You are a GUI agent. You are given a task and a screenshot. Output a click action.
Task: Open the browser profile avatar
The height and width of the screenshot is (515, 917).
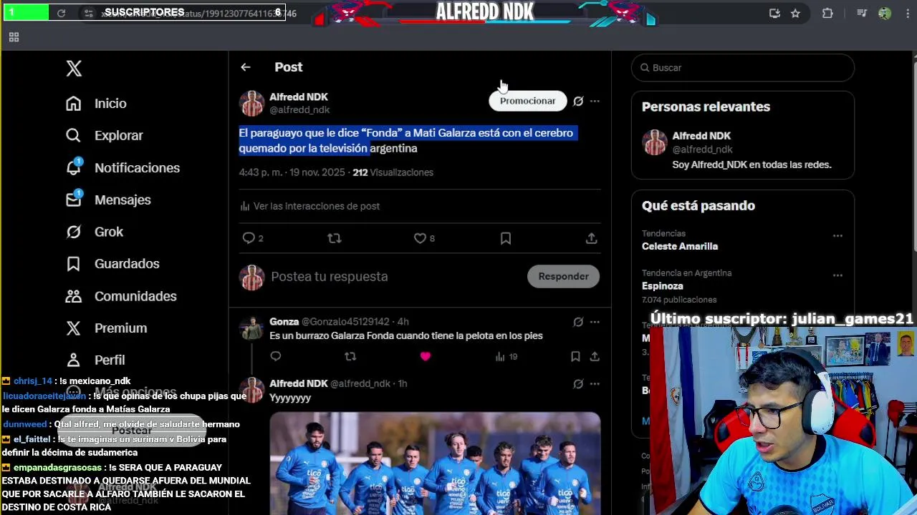point(885,13)
